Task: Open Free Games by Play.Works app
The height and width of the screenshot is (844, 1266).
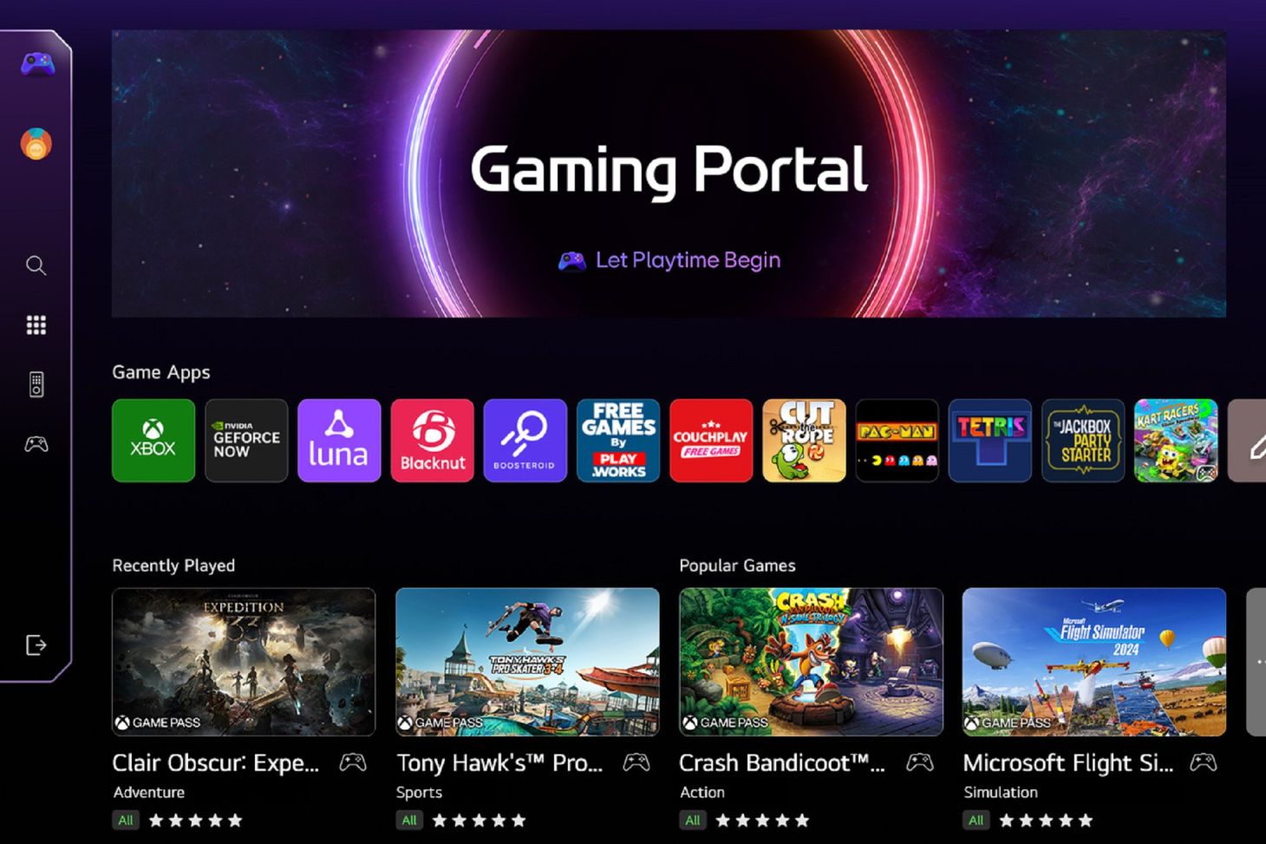Action: coord(617,441)
